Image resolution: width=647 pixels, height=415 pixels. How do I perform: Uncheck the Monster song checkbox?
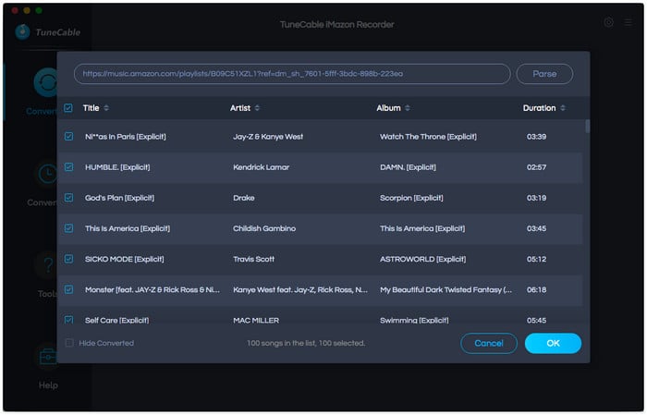coord(69,289)
